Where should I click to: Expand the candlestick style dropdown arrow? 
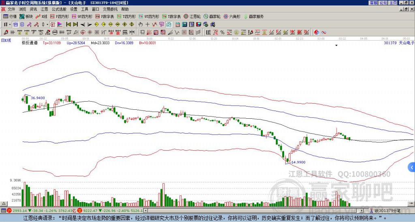click(47, 25)
